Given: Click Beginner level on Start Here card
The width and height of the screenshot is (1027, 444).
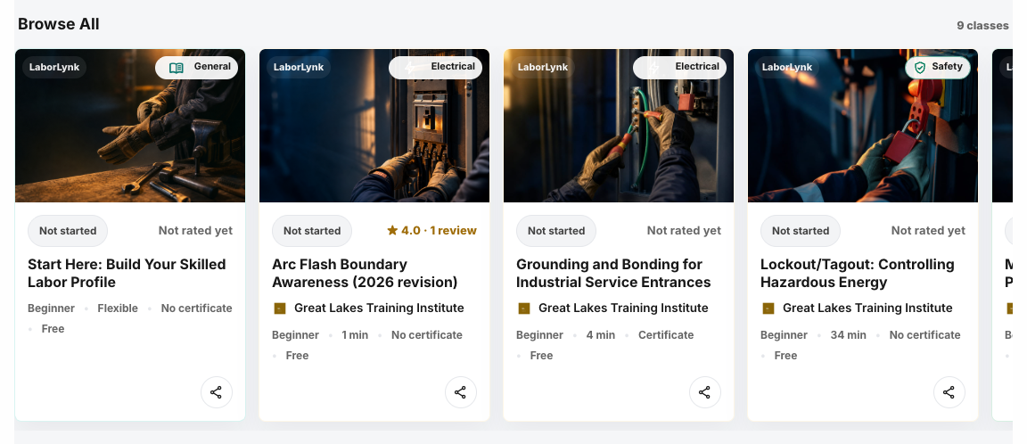Looking at the screenshot, I should click(x=51, y=308).
